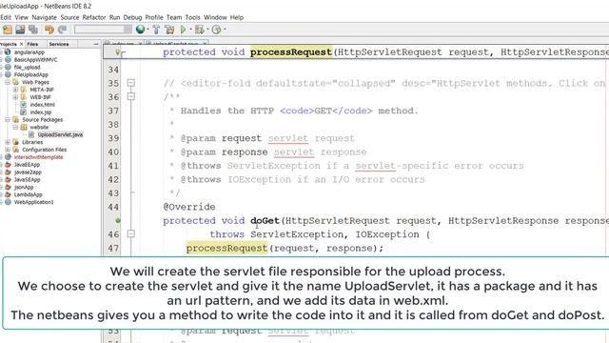
Task: Close the Projects tab
Action: tap(21, 44)
